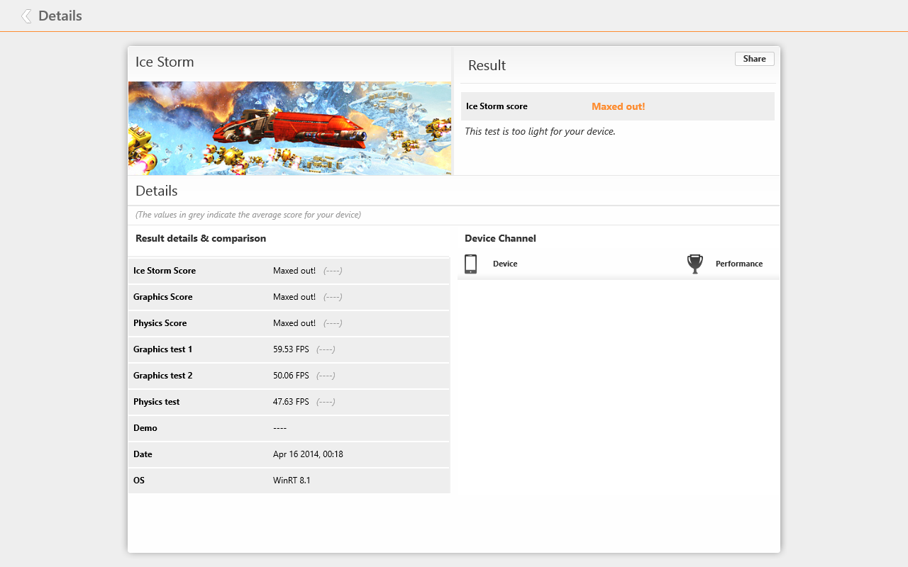Go back using the arrow icon
This screenshot has height=567, width=908.
click(x=26, y=16)
